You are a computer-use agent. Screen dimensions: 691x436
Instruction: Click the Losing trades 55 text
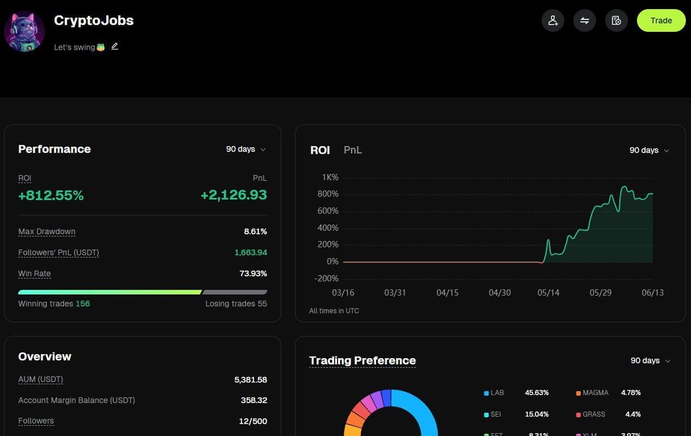[236, 304]
